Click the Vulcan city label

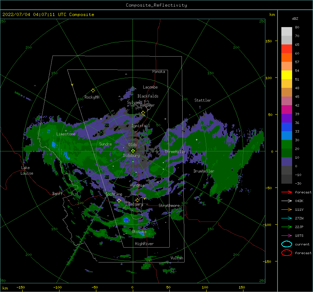(177, 258)
